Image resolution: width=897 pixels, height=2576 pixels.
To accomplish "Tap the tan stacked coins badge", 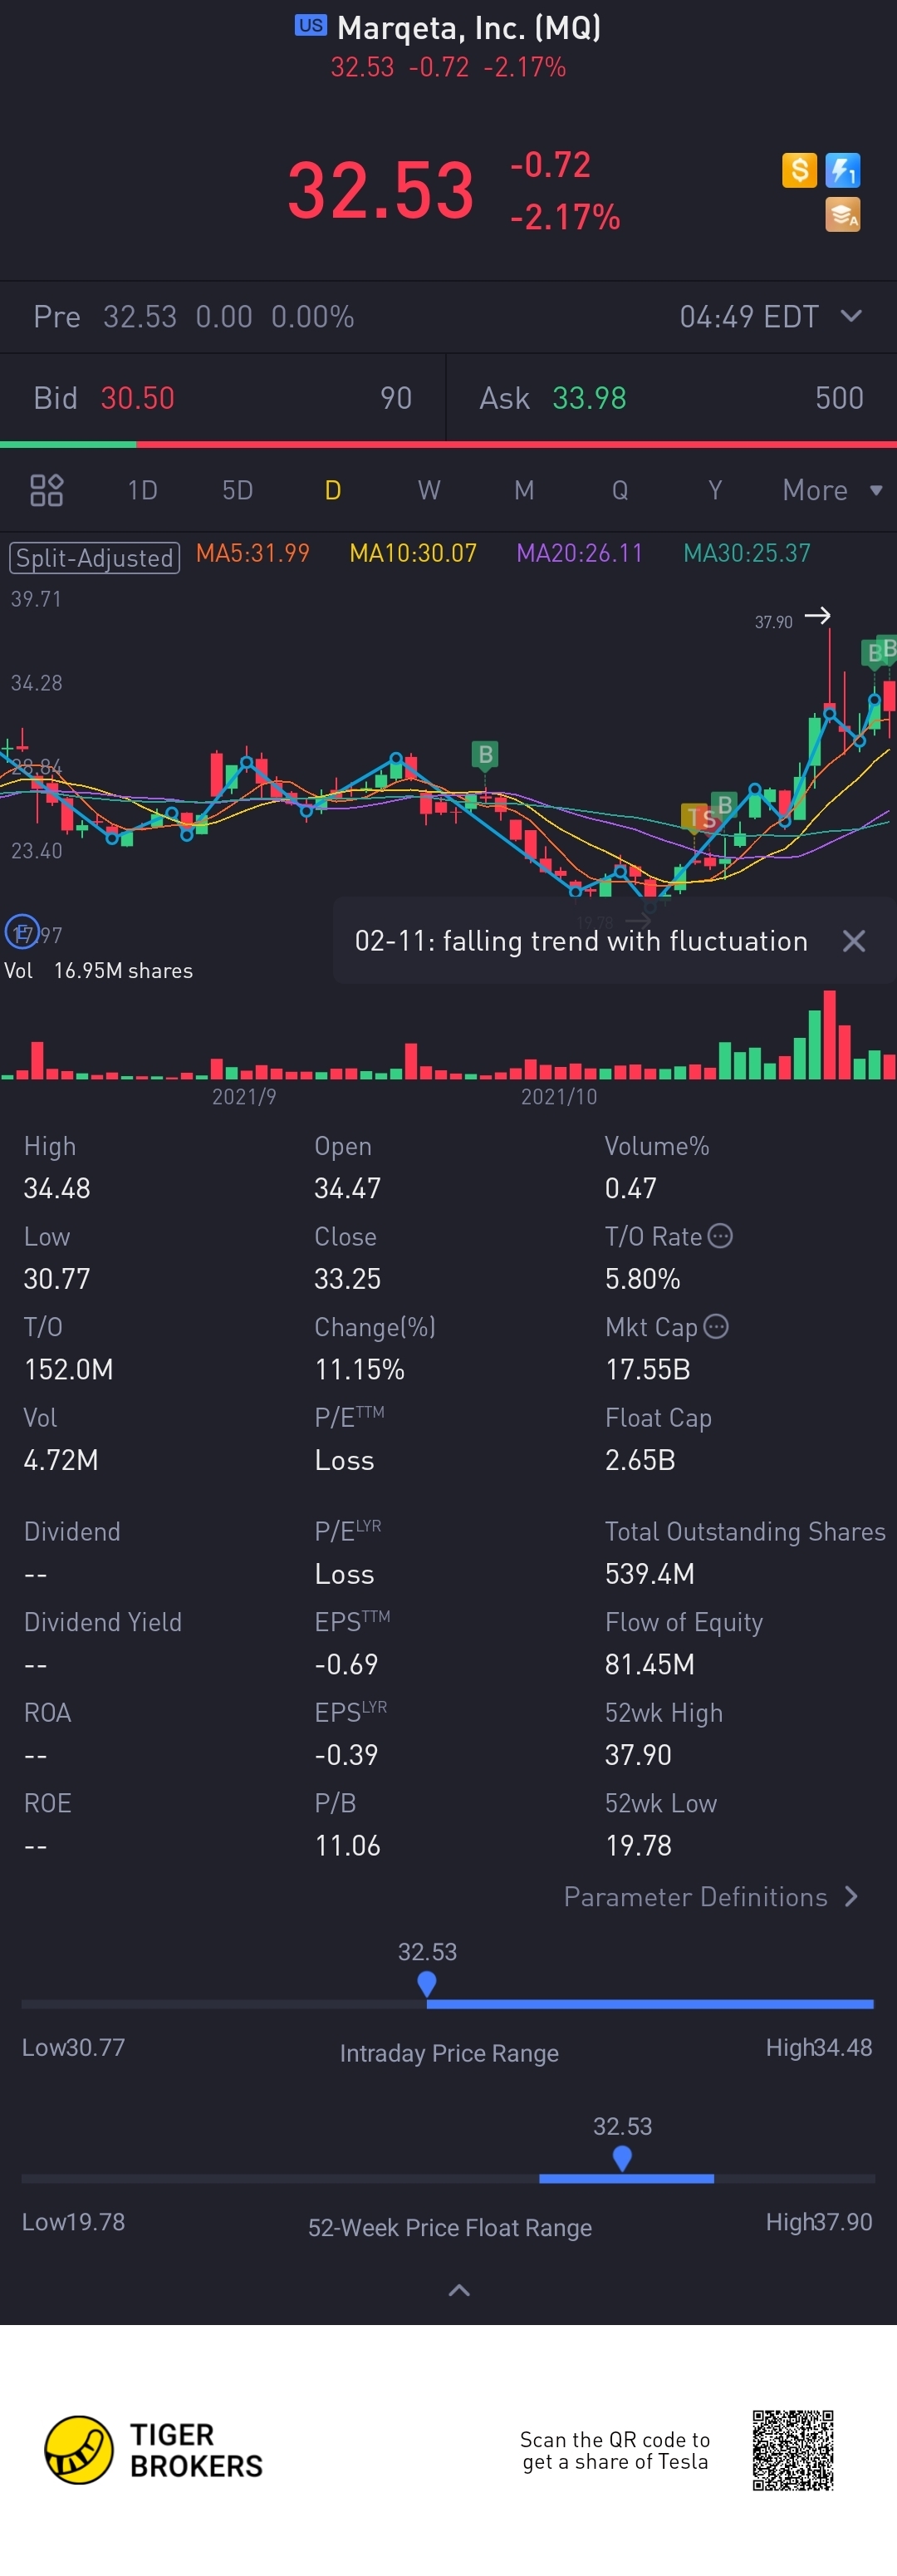I will (843, 214).
